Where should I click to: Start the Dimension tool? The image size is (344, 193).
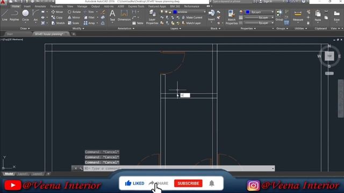124,16
